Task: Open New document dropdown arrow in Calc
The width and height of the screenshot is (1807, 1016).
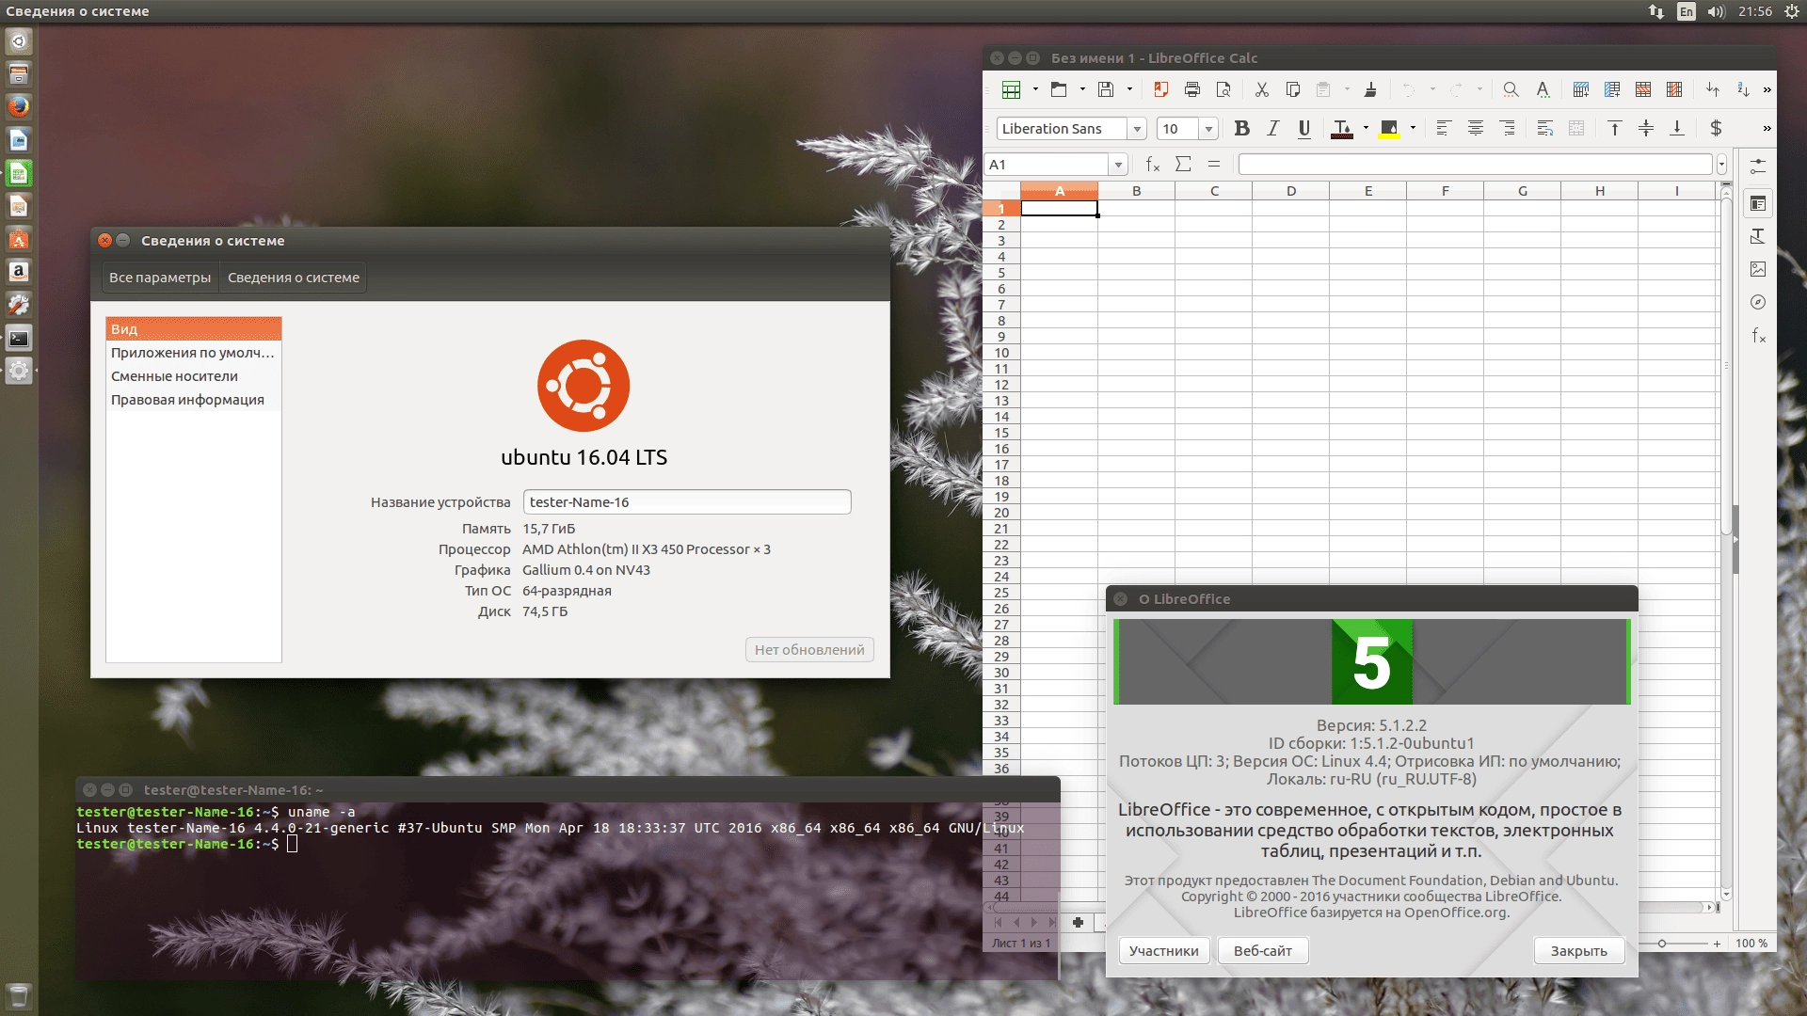Action: coord(1035,89)
